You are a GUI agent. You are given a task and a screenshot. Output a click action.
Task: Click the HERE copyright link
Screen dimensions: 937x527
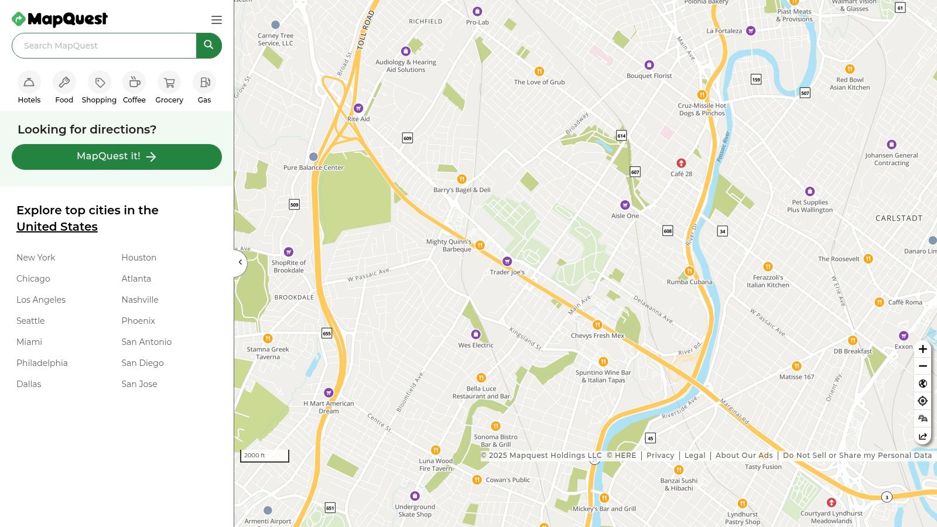[x=621, y=456]
